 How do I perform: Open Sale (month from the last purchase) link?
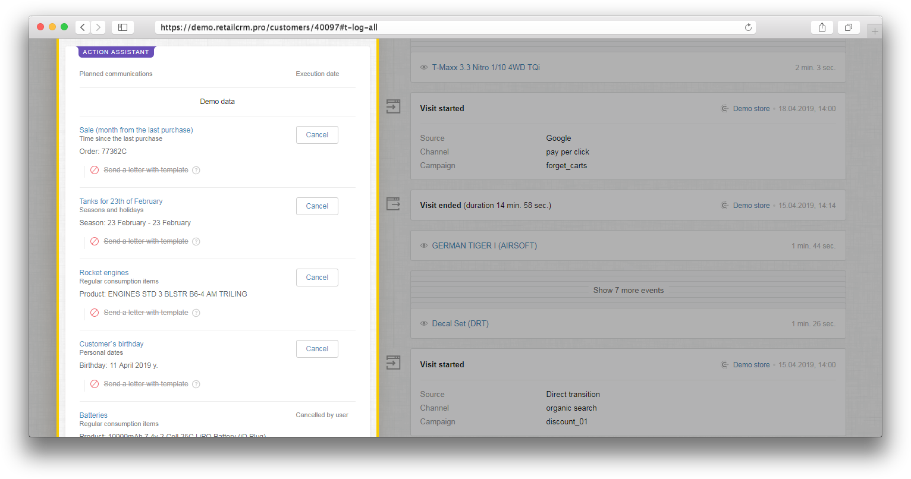tap(136, 130)
